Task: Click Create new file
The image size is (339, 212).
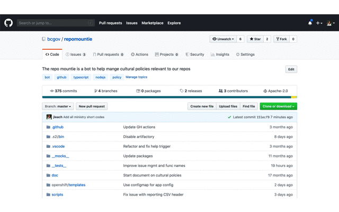Action: point(202,106)
